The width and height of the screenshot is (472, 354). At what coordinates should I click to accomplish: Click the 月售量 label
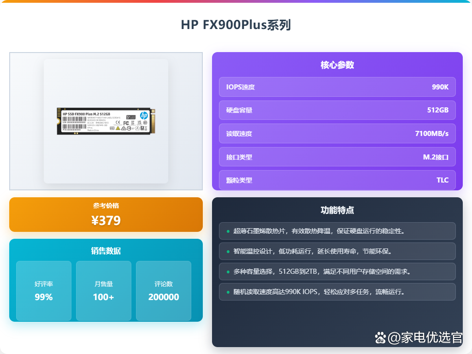(x=104, y=284)
